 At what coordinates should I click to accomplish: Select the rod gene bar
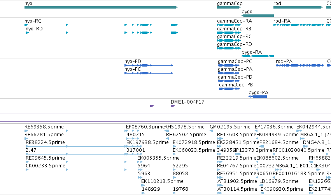tap(298, 7)
